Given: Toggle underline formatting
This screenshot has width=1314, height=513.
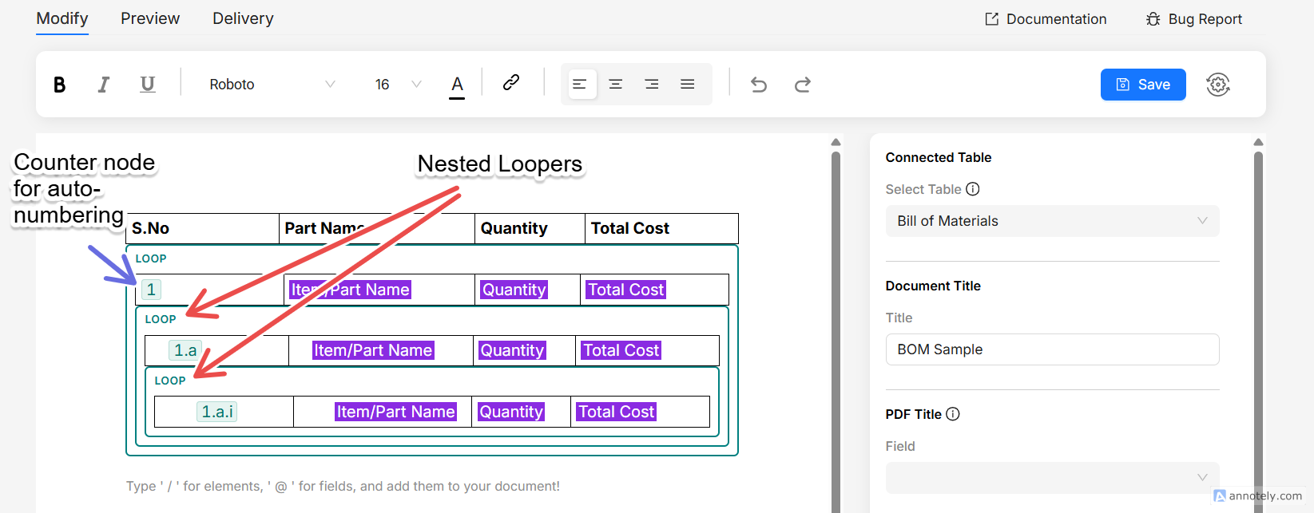Looking at the screenshot, I should (148, 85).
